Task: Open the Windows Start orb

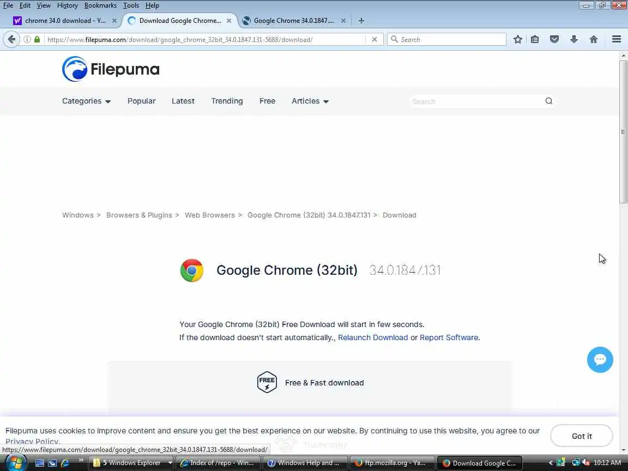Action: pyautogui.click(x=15, y=463)
